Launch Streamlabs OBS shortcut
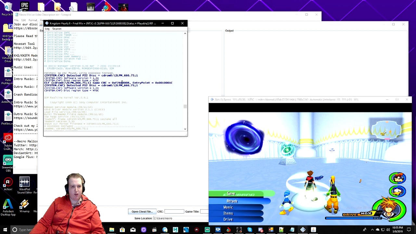 pyautogui.click(x=7, y=162)
